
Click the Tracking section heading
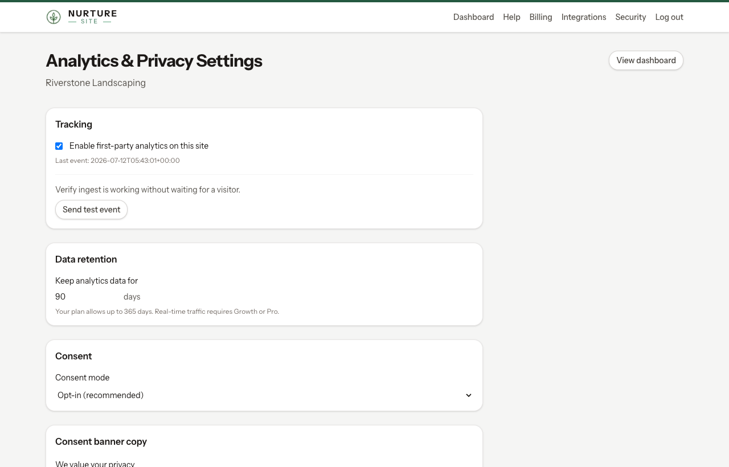(x=73, y=124)
